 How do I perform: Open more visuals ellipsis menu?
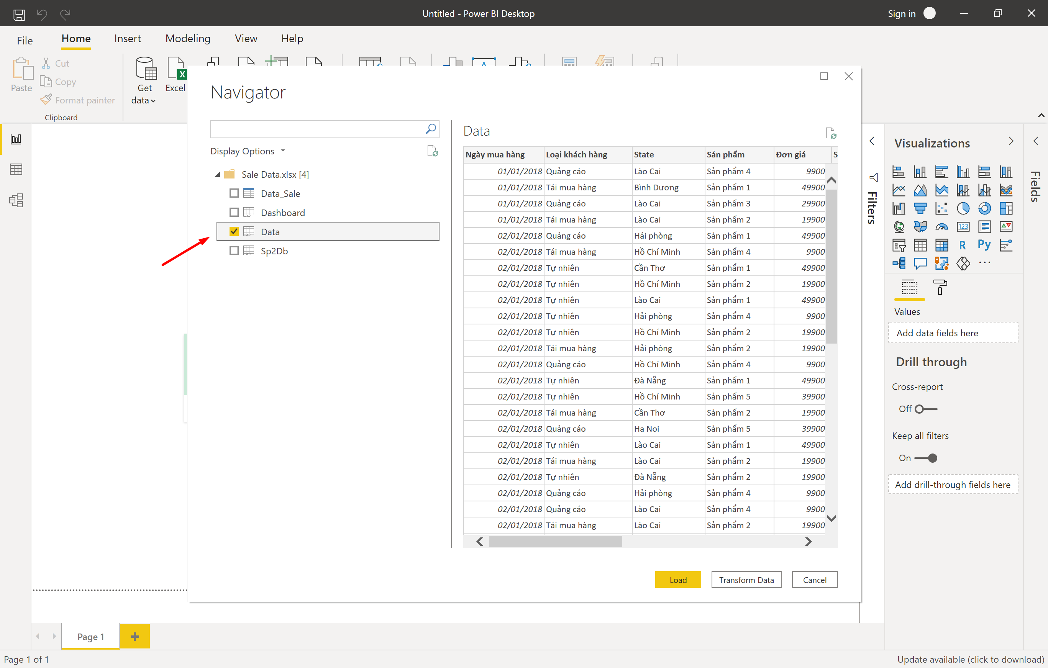click(x=984, y=263)
